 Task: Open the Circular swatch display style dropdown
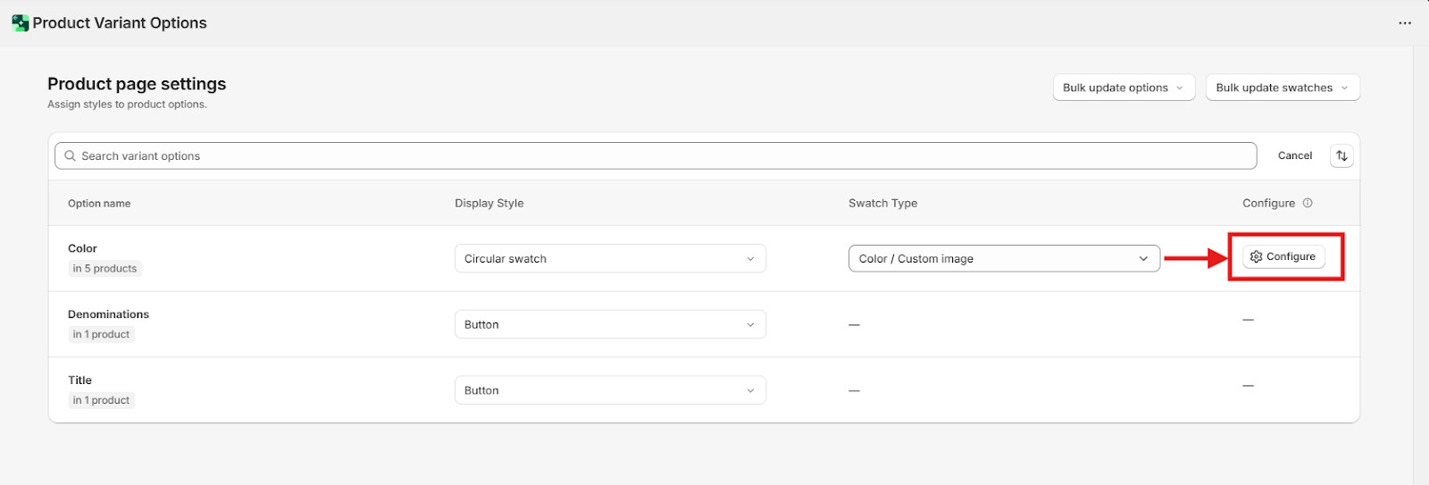[x=610, y=259]
